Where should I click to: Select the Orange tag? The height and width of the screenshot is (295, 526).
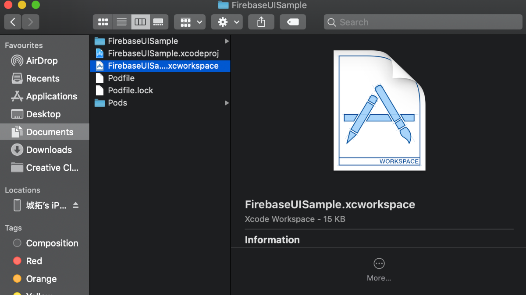[45, 279]
